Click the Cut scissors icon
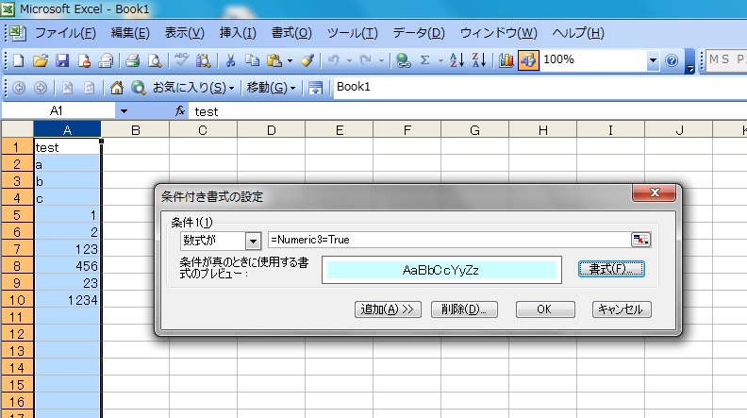Screen dimensions: 747x418 tap(230, 60)
